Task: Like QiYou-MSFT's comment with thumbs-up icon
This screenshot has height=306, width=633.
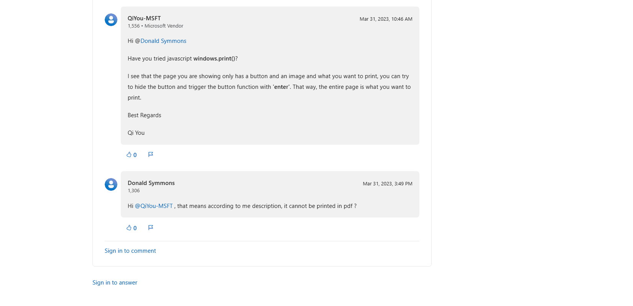Action: pos(129,155)
